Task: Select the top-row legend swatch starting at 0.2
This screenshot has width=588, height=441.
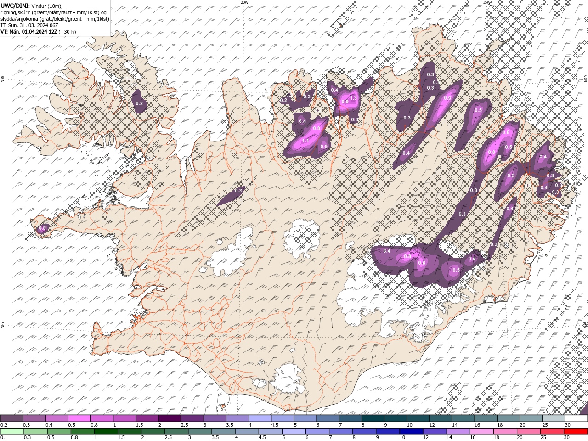Action: coord(11,418)
